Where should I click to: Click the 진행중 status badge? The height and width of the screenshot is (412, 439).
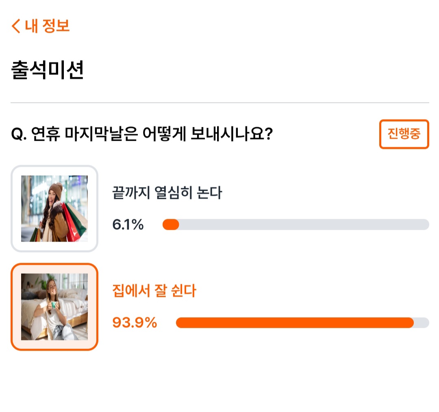tap(404, 134)
